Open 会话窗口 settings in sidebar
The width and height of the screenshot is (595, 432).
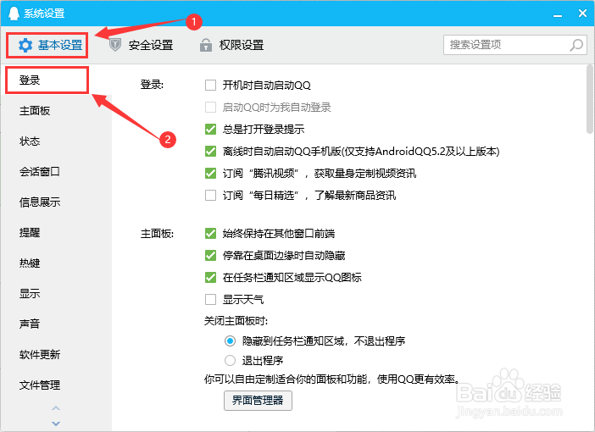point(40,171)
